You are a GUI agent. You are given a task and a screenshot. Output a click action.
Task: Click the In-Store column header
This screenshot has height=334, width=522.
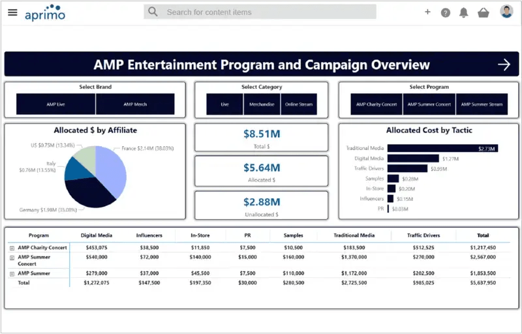click(200, 235)
